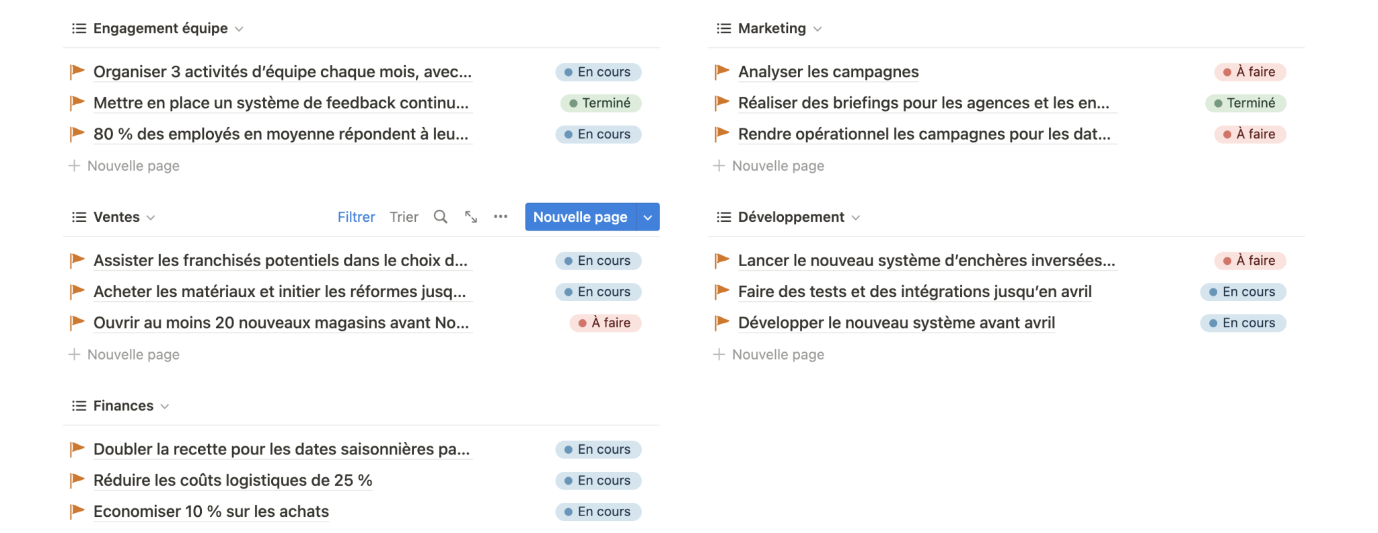1378x533 pixels.
Task: Click Trier in the Ventes toolbar
Action: 404,217
